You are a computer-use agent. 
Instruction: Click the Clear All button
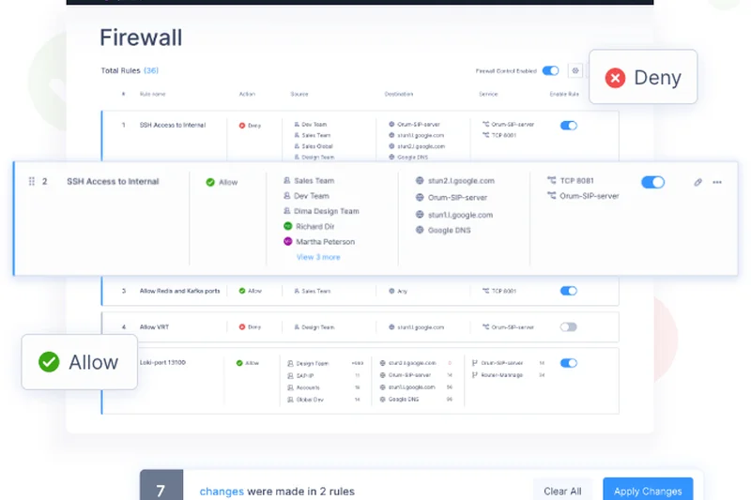click(x=562, y=491)
